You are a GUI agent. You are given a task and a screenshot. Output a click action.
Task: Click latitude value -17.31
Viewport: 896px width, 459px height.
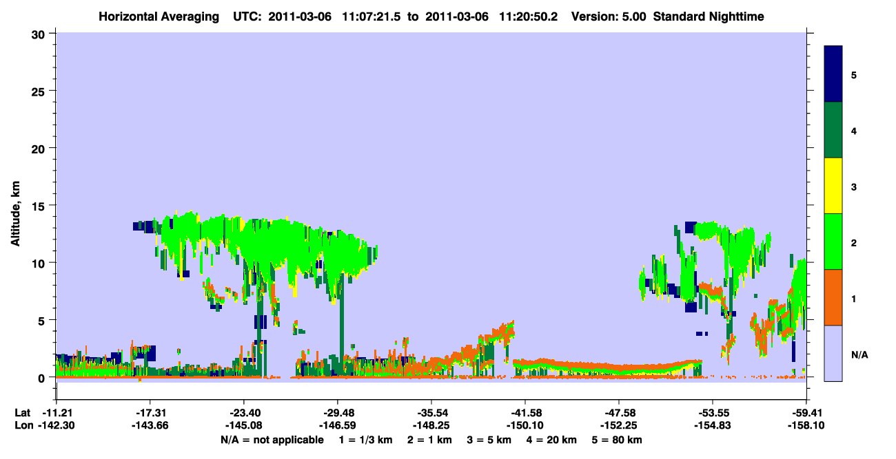(x=150, y=413)
